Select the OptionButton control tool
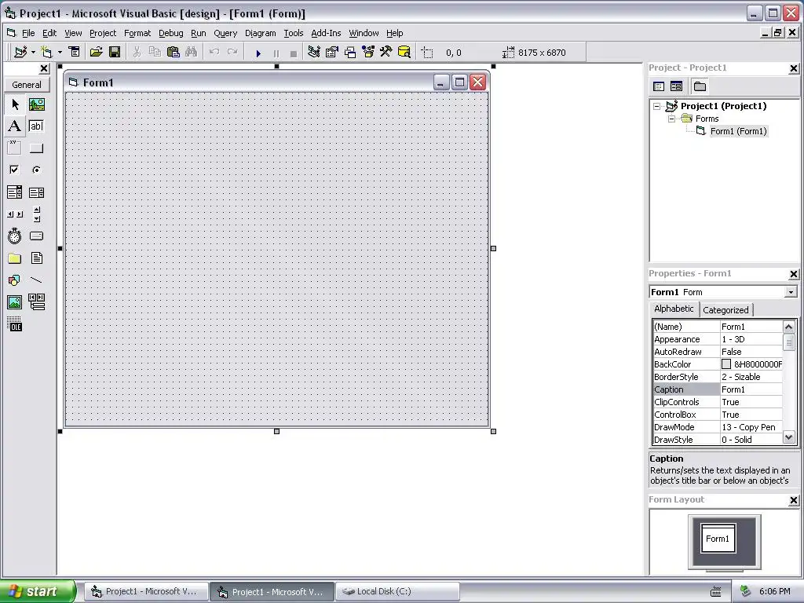The width and height of the screenshot is (804, 603). pyautogui.click(x=36, y=170)
